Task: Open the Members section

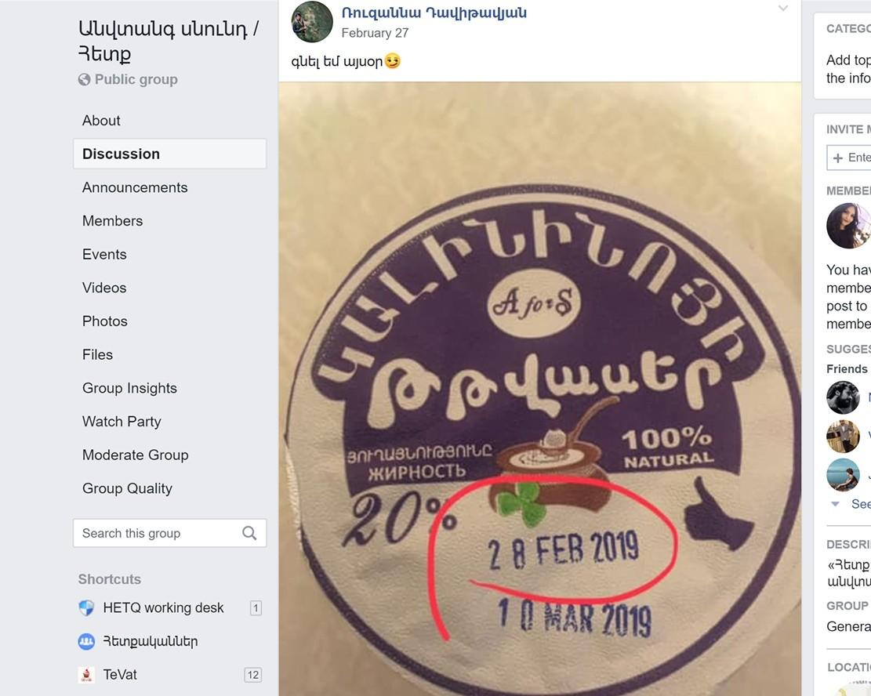Action: (113, 221)
